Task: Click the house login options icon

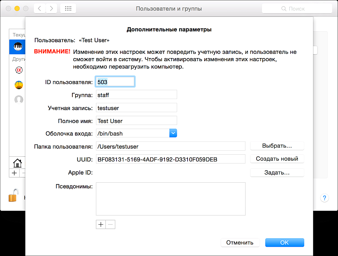Action: (17, 163)
